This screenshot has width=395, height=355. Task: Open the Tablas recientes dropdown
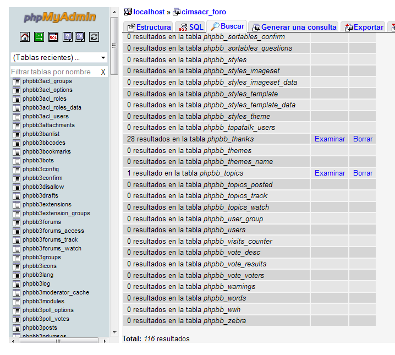59,58
